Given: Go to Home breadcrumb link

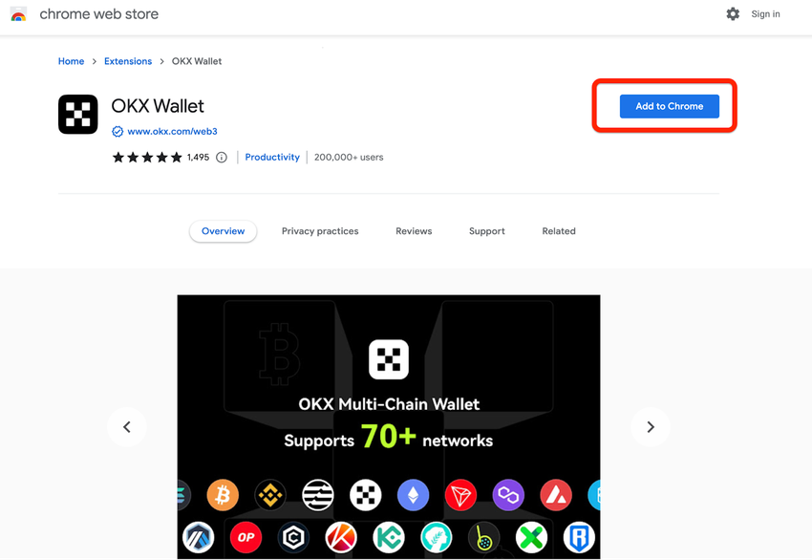Looking at the screenshot, I should (71, 61).
